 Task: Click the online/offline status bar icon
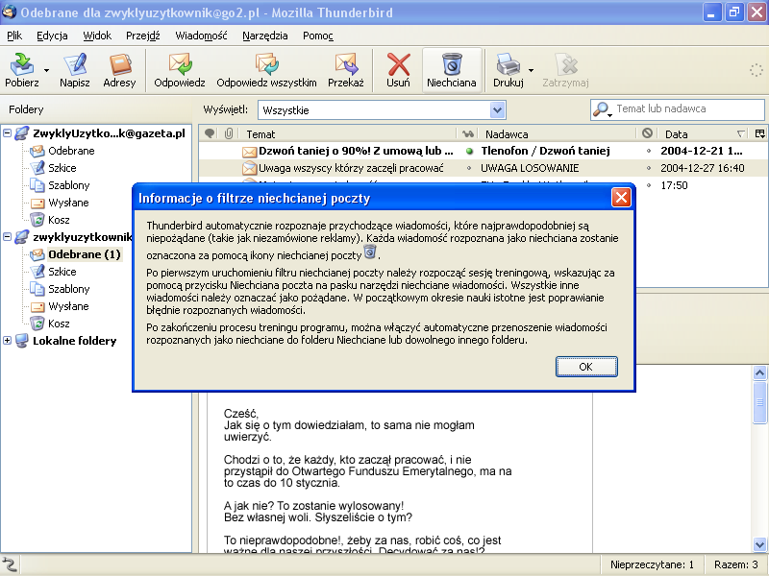pyautogui.click(x=10, y=564)
